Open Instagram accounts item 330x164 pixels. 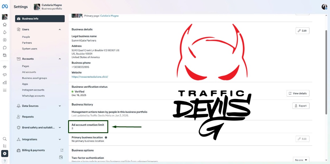click(x=33, y=90)
